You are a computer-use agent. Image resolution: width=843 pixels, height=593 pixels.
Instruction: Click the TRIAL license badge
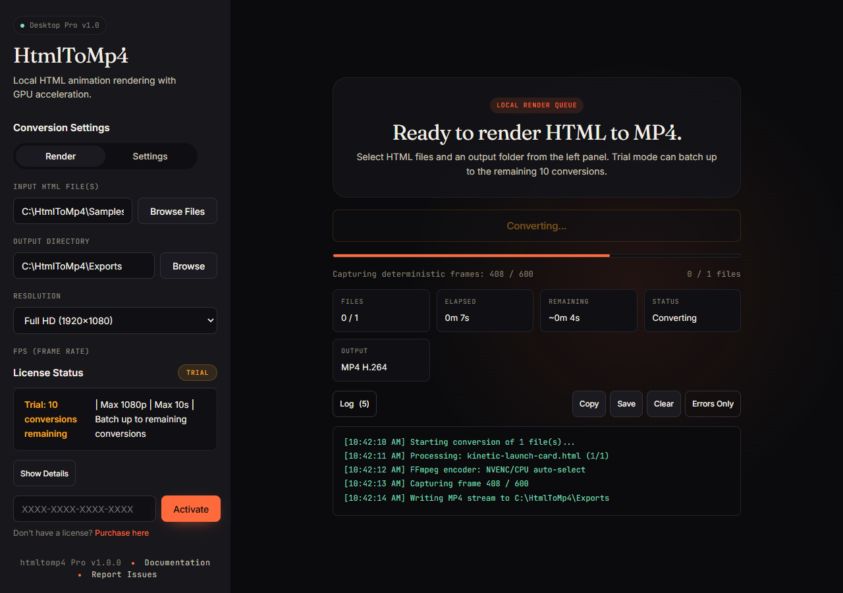click(x=198, y=373)
